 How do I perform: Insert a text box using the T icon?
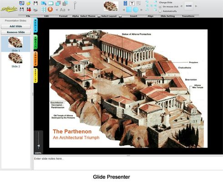(x=132, y=3)
